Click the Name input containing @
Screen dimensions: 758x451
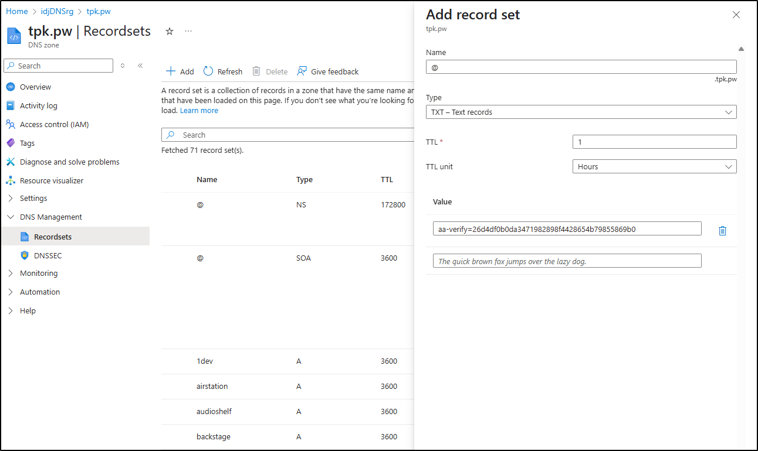pyautogui.click(x=581, y=67)
